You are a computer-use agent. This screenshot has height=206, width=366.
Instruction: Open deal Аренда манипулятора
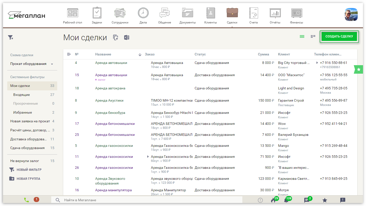[113, 190]
